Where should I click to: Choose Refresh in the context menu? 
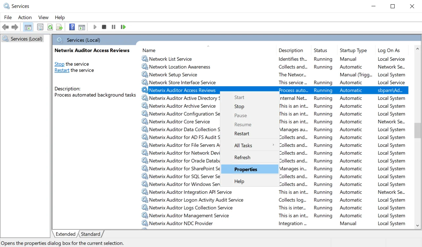[x=249, y=157]
